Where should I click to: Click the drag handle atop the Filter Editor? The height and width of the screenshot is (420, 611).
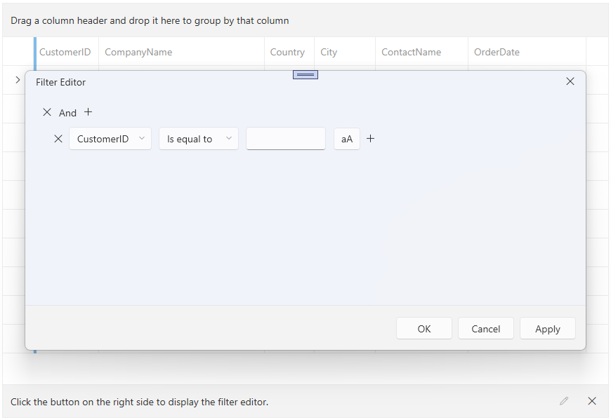305,74
